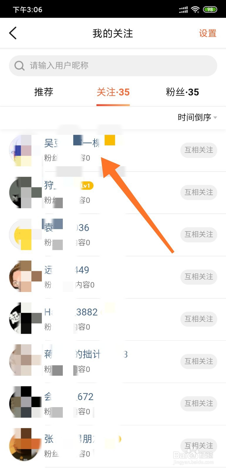This screenshot has height=470, width=226.
Task: Open 设置 in top right
Action: point(208,33)
